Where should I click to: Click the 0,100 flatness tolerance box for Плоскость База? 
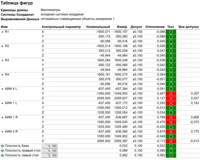click(x=53, y=146)
